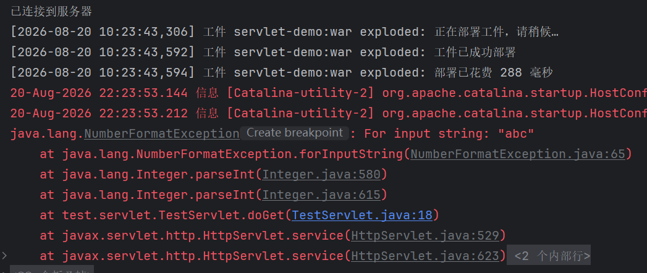
Task: Open the Integer.java:580 stack link
Action: coord(321,175)
